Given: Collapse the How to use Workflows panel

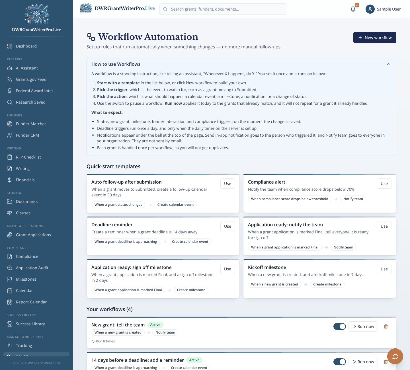Looking at the screenshot, I should click(x=389, y=64).
